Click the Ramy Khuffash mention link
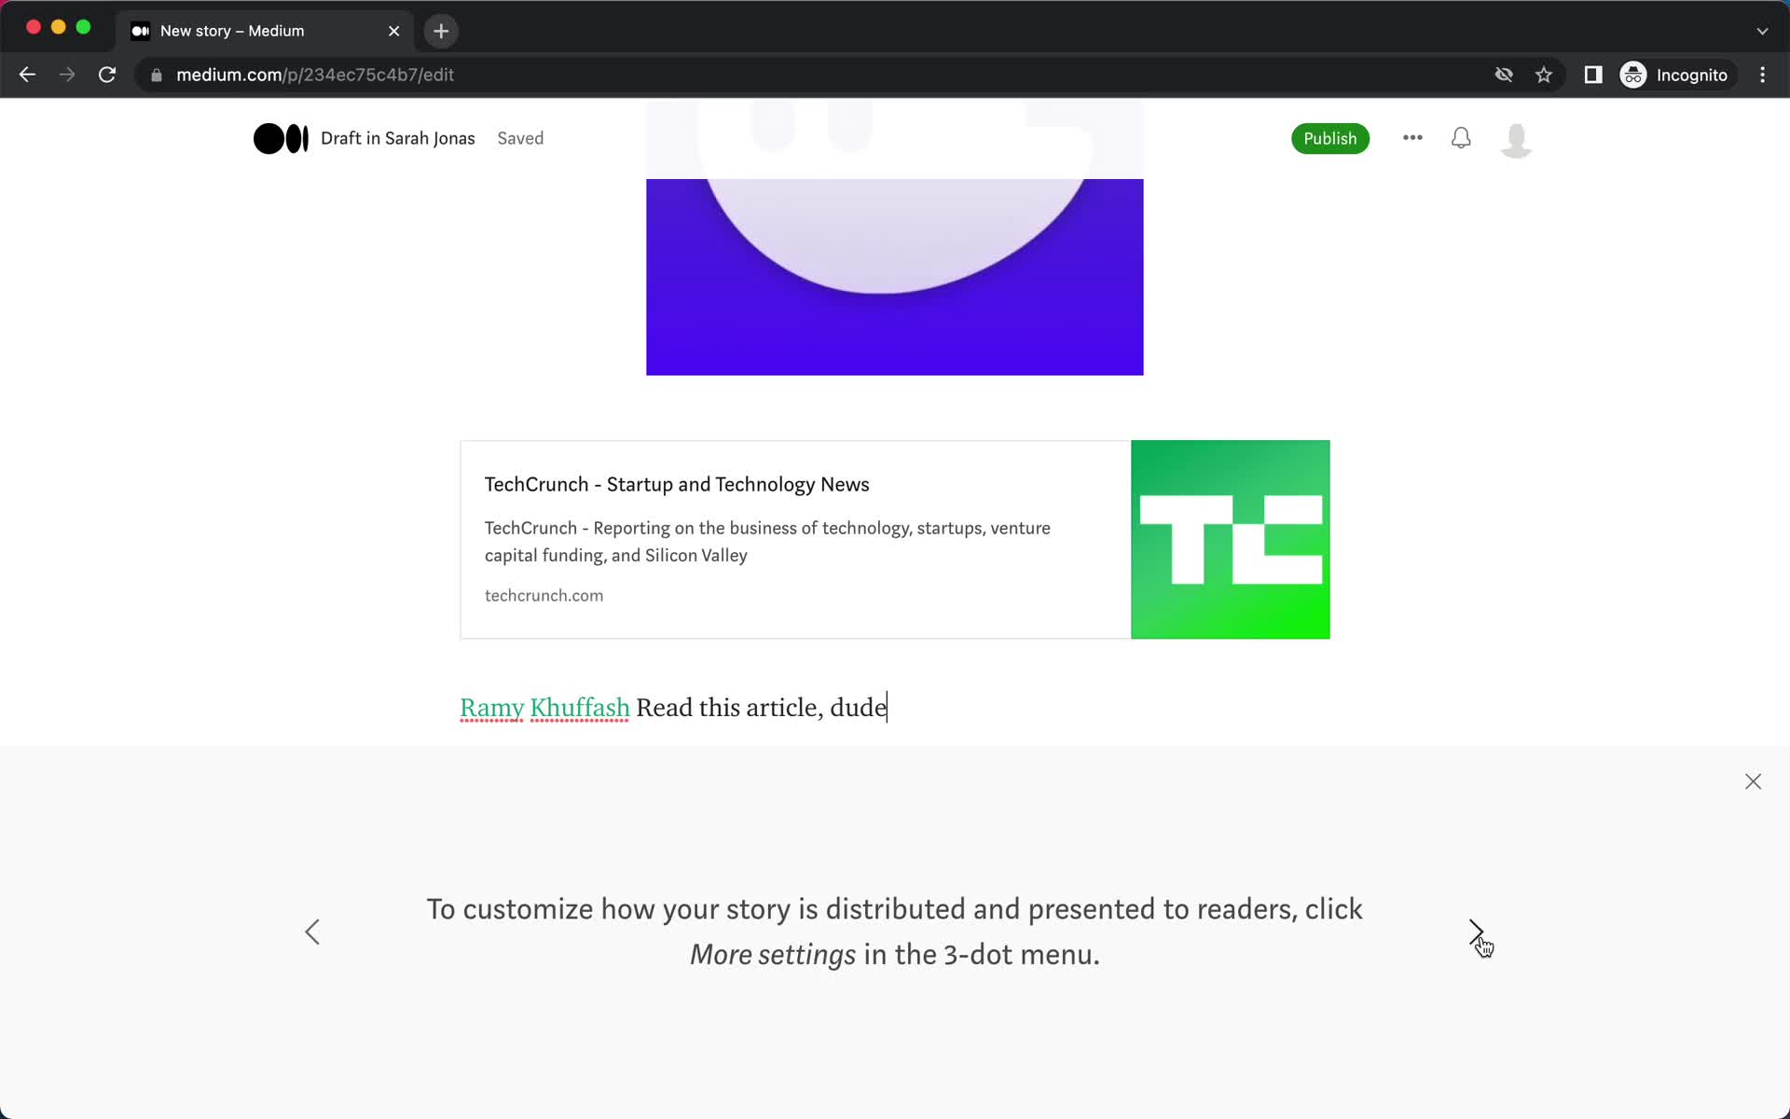1790x1119 pixels. (x=544, y=707)
